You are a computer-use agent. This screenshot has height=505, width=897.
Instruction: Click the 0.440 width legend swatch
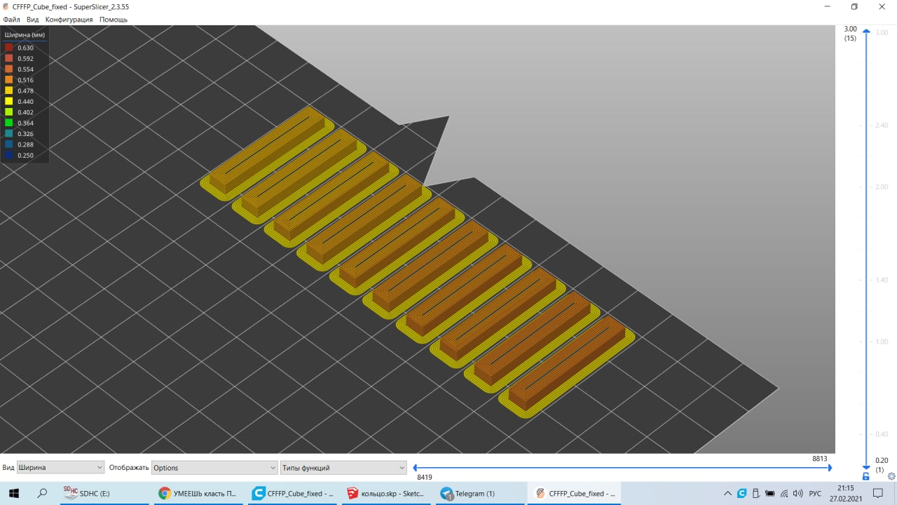[x=9, y=101]
